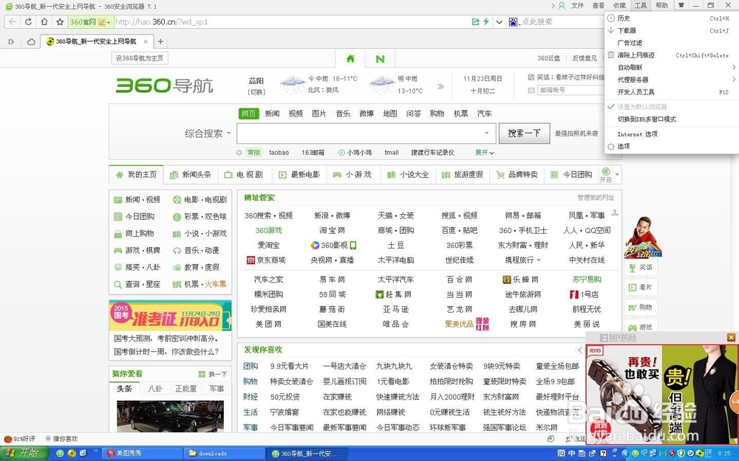Select the 网页 search category

248,114
